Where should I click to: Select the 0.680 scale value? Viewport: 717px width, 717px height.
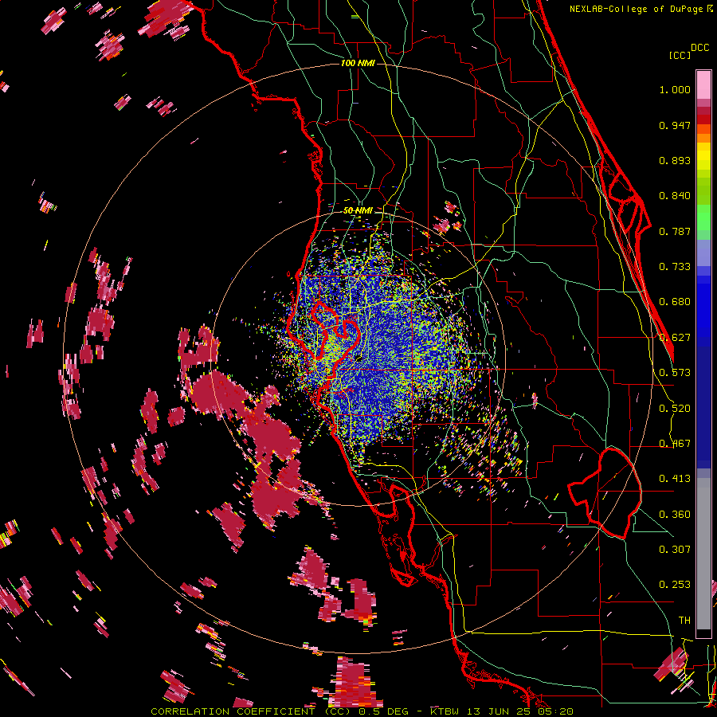675,302
